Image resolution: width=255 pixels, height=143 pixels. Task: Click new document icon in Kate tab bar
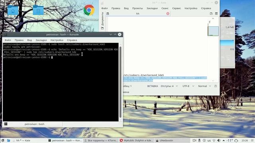[211, 14]
